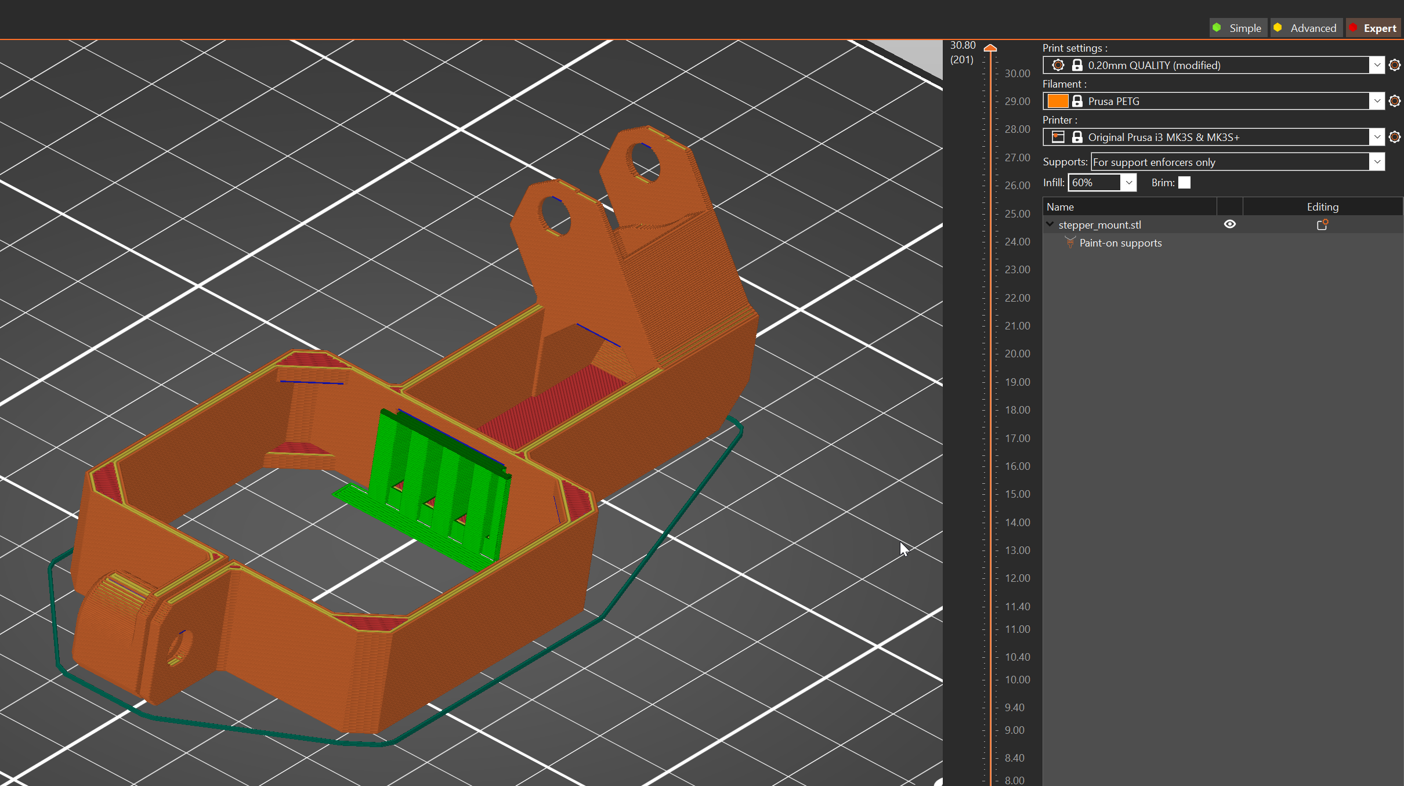
Task: Click the orange filament color swatch
Action: (x=1057, y=101)
